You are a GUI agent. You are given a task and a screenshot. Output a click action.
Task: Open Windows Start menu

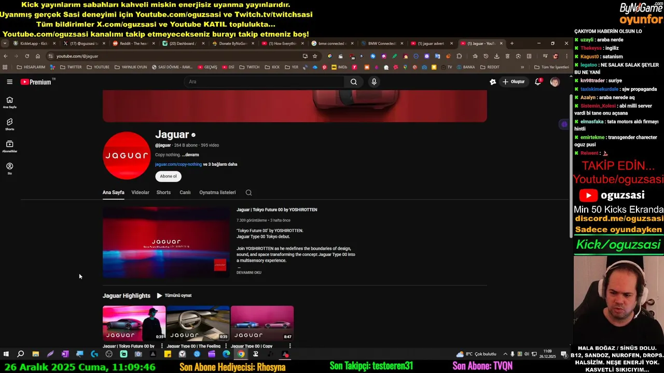(6, 354)
